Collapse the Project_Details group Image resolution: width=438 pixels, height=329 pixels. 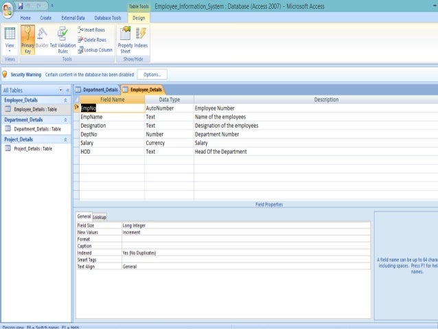[x=65, y=139]
